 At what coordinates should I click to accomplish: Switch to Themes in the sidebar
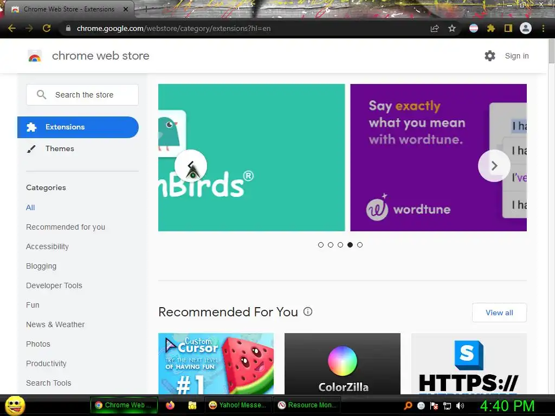click(x=60, y=148)
